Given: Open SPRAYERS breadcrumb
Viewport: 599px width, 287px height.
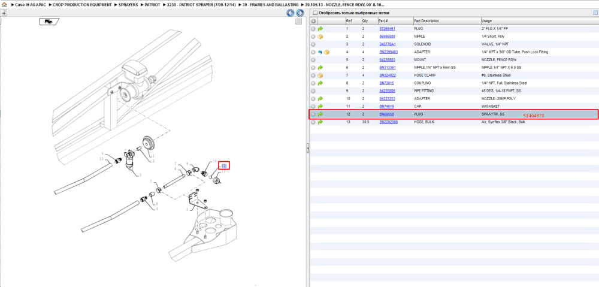Looking at the screenshot, I should 128,5.
